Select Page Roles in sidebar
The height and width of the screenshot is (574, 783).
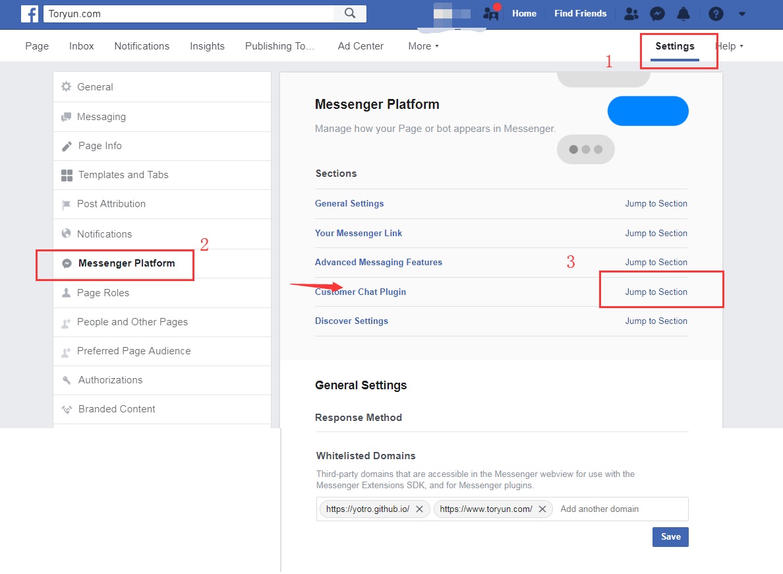pyautogui.click(x=161, y=292)
